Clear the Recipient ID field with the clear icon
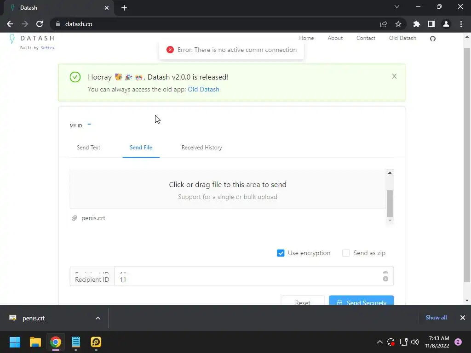The width and height of the screenshot is (471, 353). pyautogui.click(x=385, y=279)
